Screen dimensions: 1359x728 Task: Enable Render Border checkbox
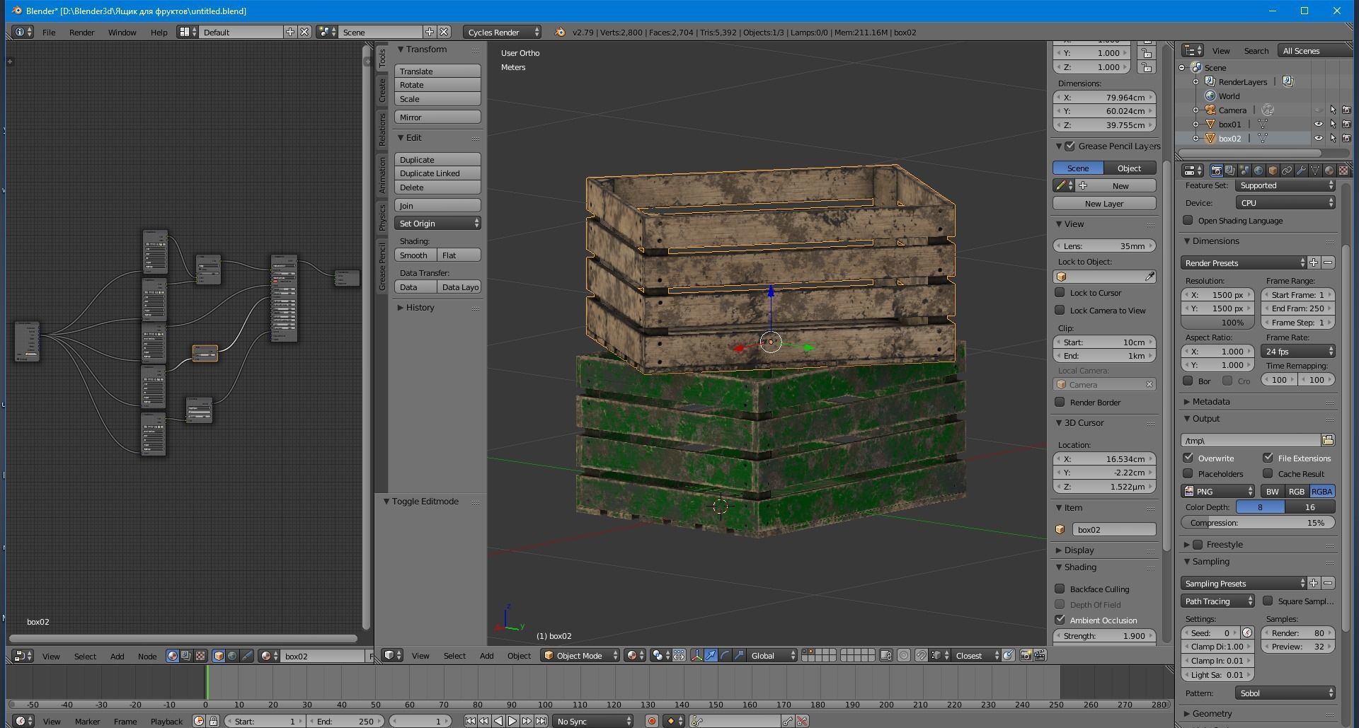click(x=1060, y=402)
